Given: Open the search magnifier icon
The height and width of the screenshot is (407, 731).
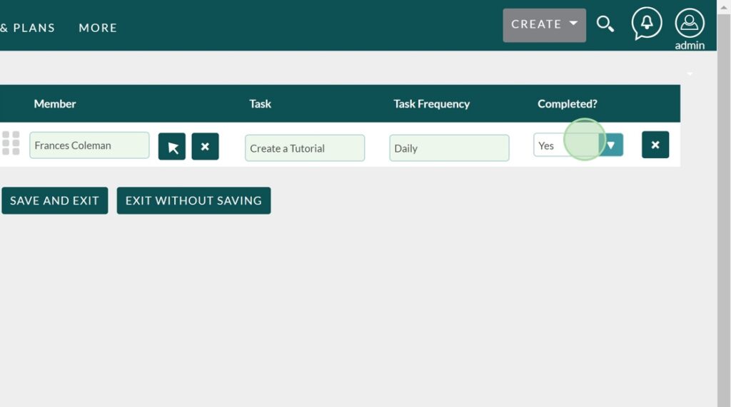Looking at the screenshot, I should [x=605, y=25].
